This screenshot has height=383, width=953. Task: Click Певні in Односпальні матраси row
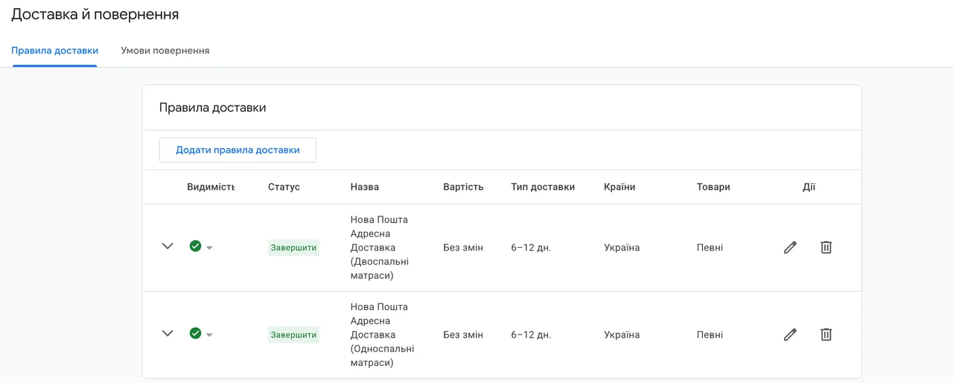(710, 335)
